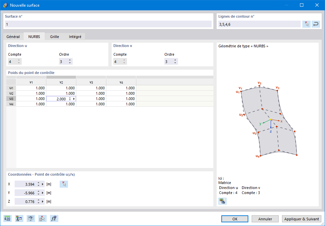Click stepper arrows in u3/v2 weight cell
The height and width of the screenshot is (226, 325).
pos(70,99)
